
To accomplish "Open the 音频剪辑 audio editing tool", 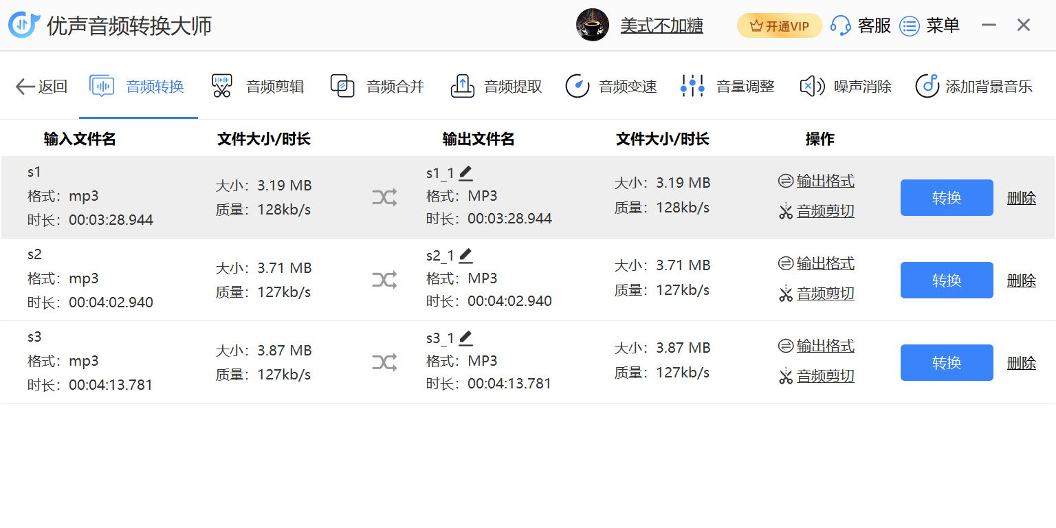I will [x=258, y=87].
